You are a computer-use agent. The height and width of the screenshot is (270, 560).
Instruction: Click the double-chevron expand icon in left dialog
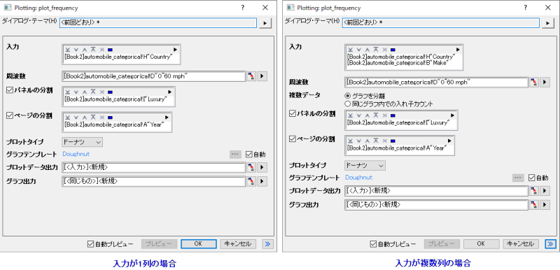(x=267, y=244)
